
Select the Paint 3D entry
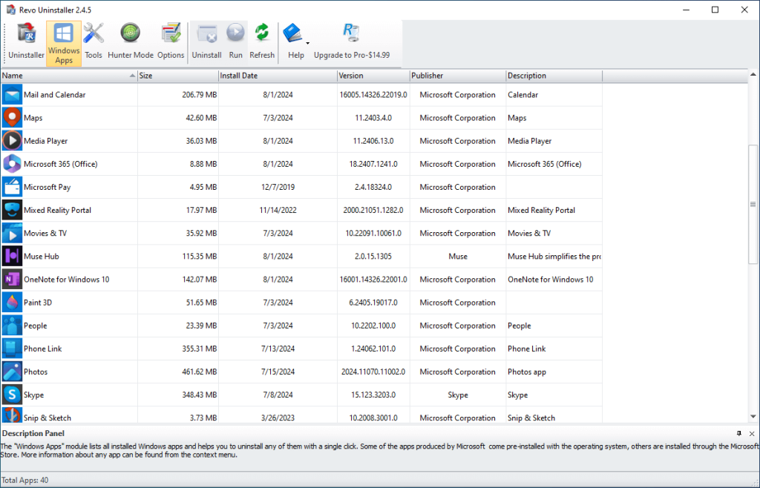click(x=45, y=302)
